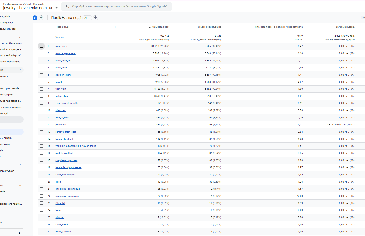Tick the checkbox for the page_view row
This screenshot has height=236, width=365.
pyautogui.click(x=42, y=46)
